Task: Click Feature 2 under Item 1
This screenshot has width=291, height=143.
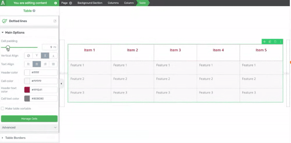Action: pos(77,79)
